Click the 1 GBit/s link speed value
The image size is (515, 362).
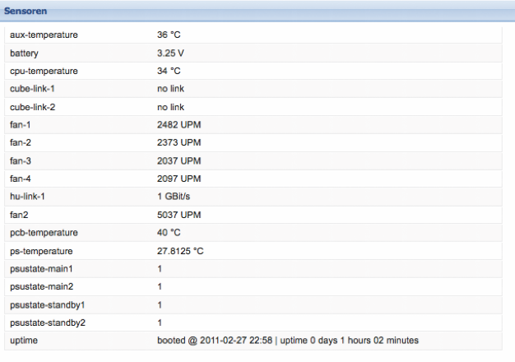click(174, 197)
